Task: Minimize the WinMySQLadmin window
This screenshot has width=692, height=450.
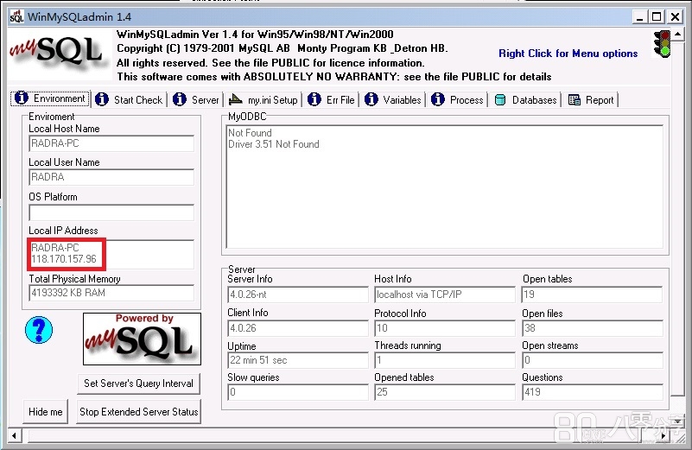Action: point(639,17)
